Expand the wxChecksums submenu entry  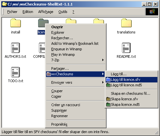tap(76, 74)
